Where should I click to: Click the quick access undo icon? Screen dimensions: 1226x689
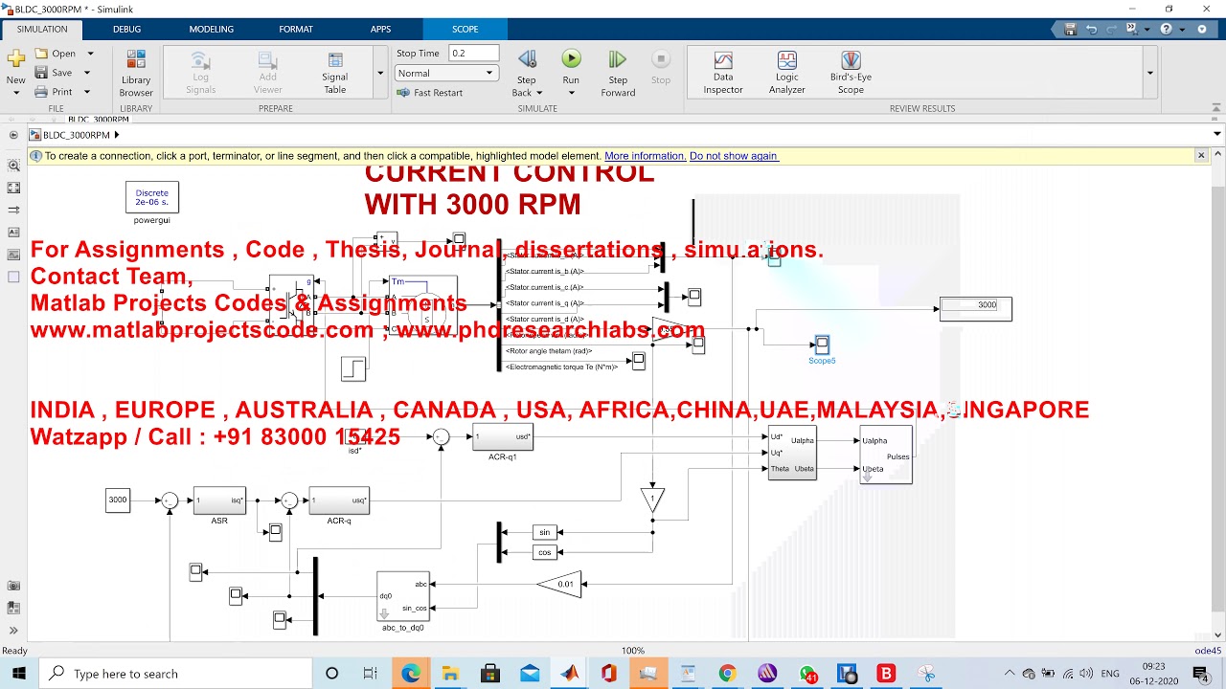[1091, 30]
